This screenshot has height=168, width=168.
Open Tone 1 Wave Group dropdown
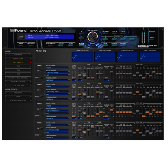tap(58, 68)
